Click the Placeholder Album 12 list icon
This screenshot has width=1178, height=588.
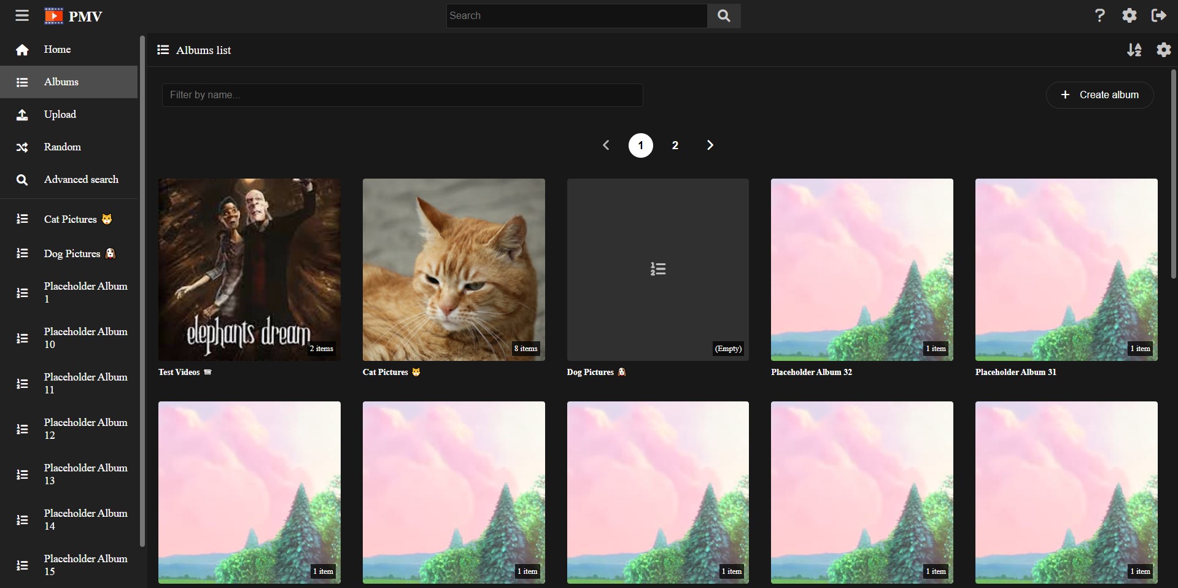(22, 429)
